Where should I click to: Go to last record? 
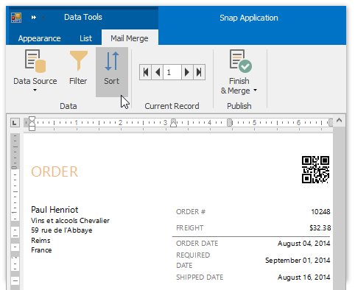pyautogui.click(x=199, y=72)
